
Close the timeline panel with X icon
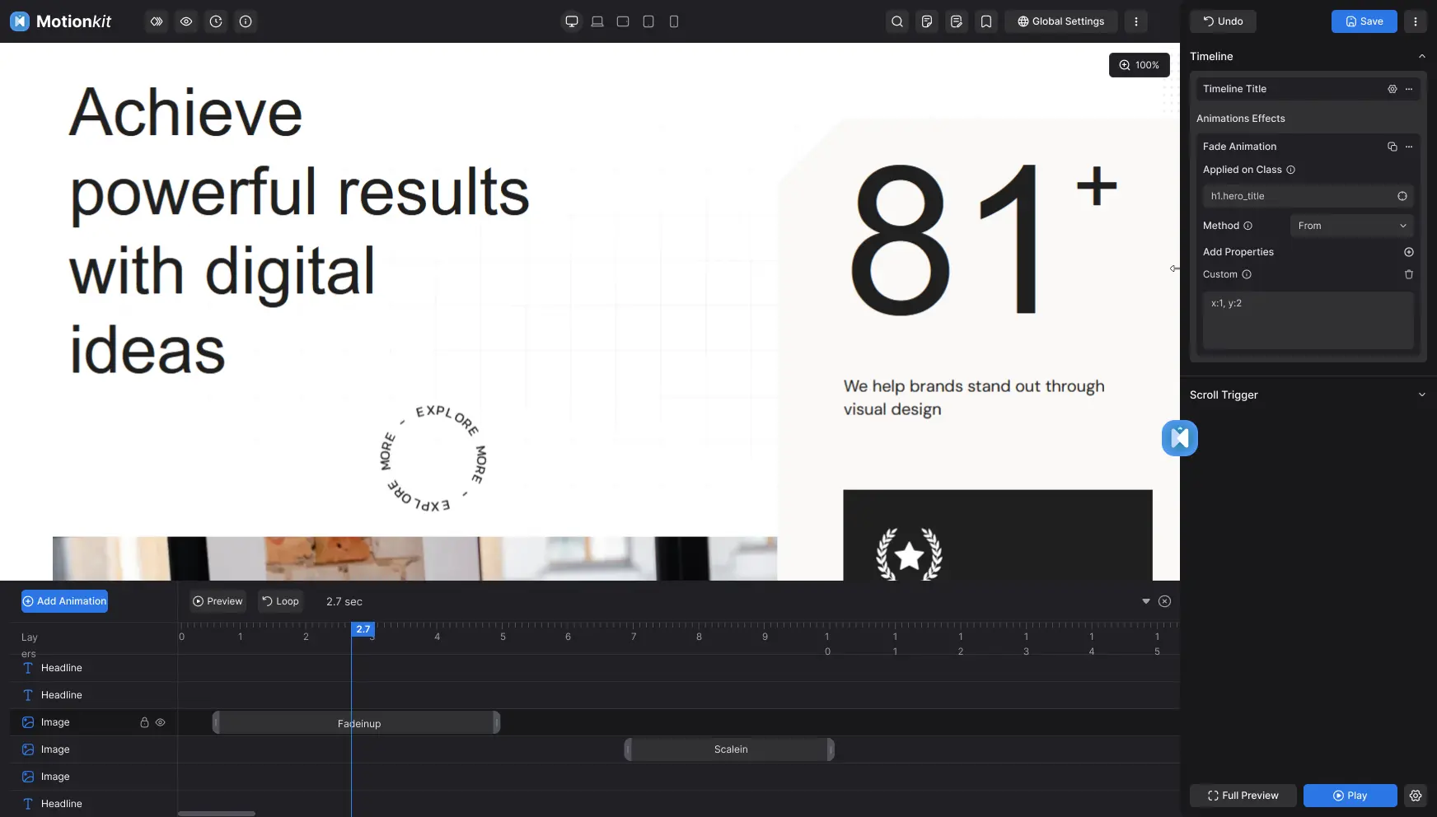pyautogui.click(x=1165, y=601)
